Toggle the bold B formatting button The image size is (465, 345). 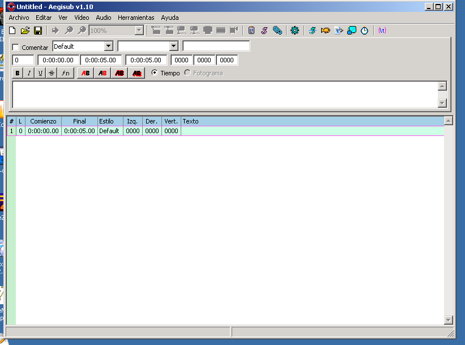tap(18, 73)
